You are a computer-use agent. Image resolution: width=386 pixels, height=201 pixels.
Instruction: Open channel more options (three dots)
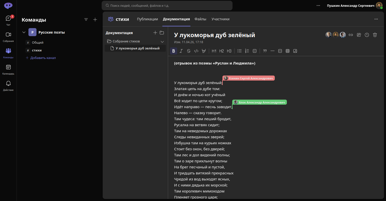pyautogui.click(x=376, y=19)
